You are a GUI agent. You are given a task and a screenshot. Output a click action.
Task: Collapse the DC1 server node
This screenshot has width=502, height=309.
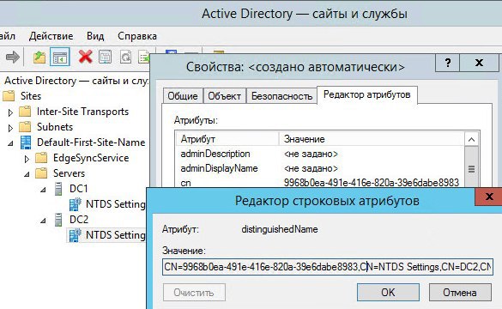pos(43,190)
